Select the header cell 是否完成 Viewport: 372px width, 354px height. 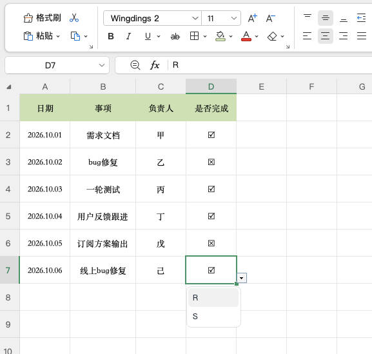click(211, 108)
